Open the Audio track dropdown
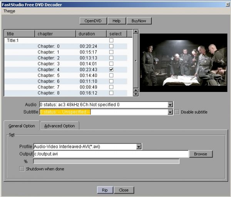Screen dimensions: 231x197 170,105
